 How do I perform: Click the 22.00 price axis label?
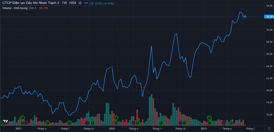tap(269, 78)
